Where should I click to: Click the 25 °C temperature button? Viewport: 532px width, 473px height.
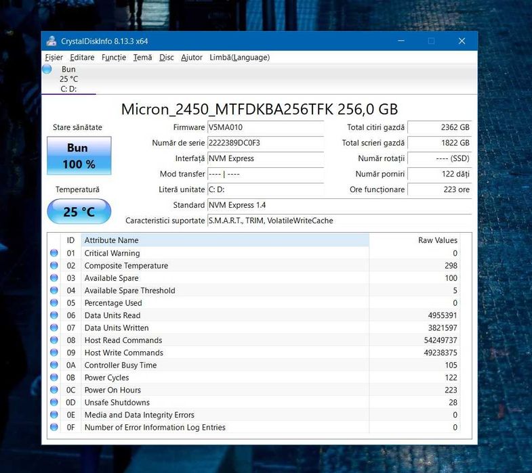click(79, 211)
